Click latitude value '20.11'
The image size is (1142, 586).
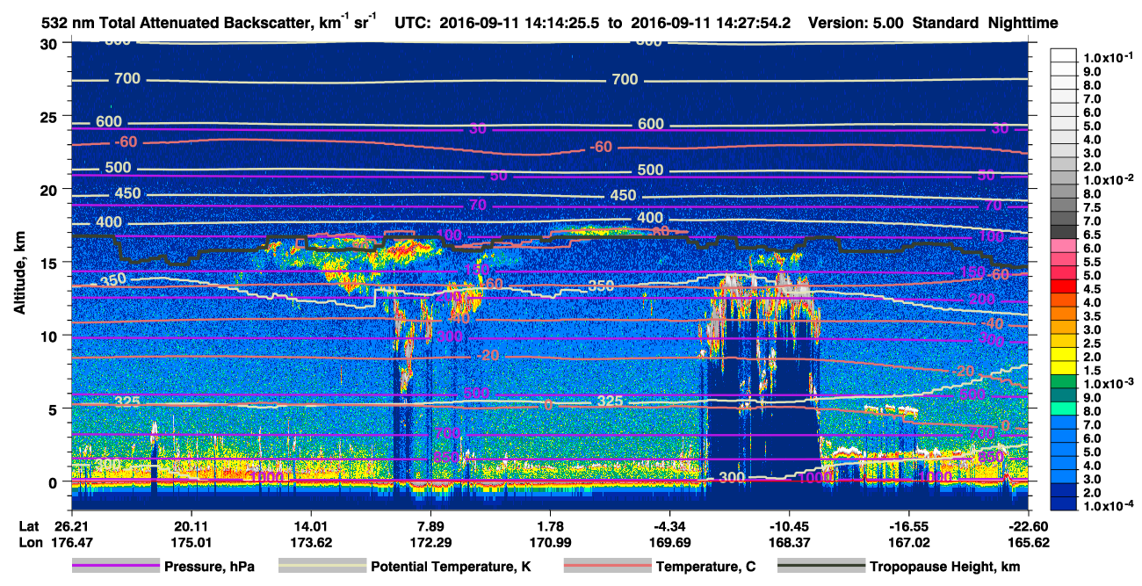pos(191,526)
